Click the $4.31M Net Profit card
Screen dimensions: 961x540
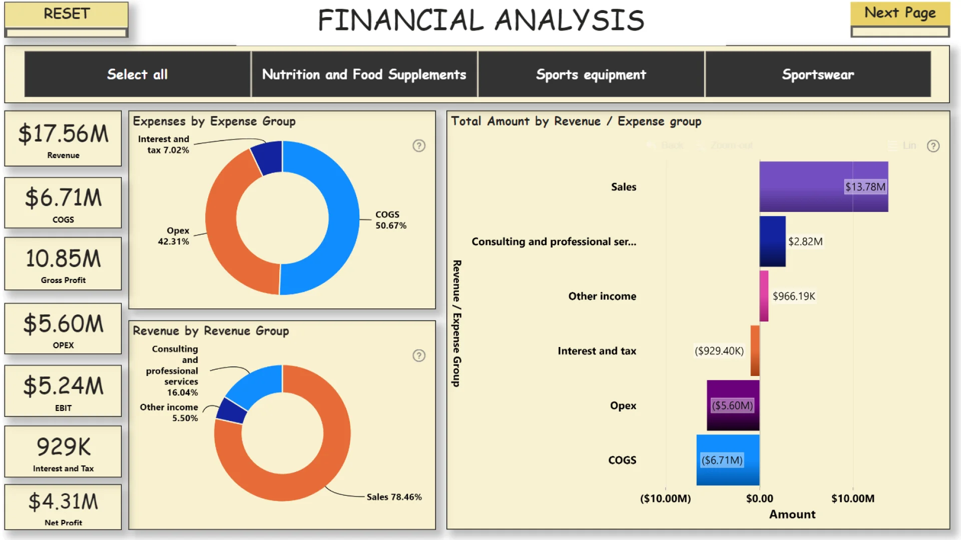tap(63, 507)
